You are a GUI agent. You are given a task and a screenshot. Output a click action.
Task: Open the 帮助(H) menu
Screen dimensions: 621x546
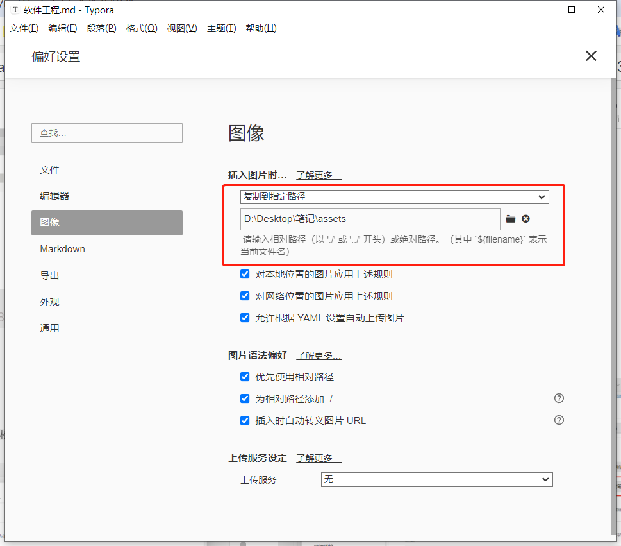[x=261, y=28]
